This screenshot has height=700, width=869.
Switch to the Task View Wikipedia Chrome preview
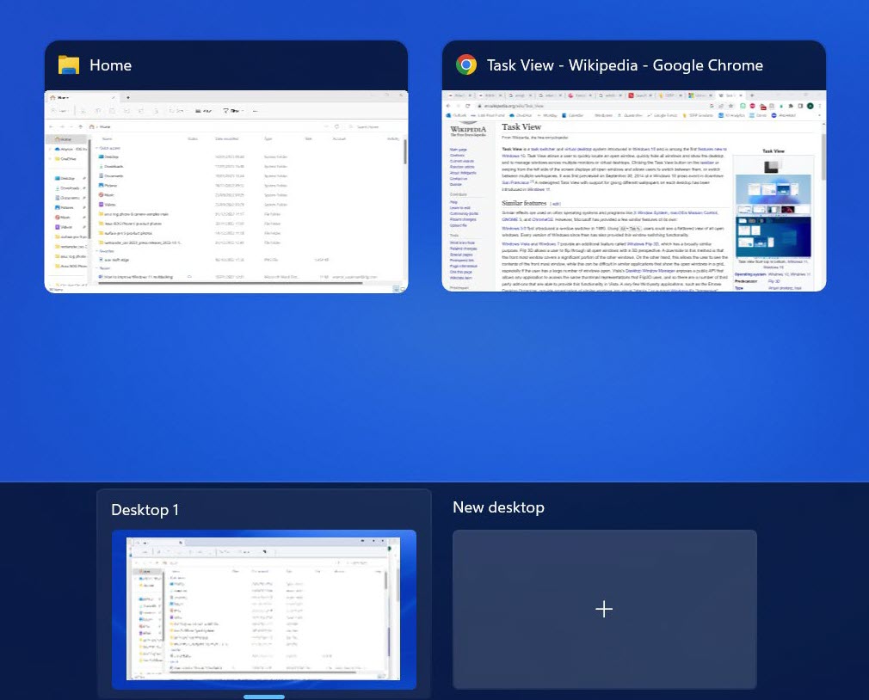pos(634,191)
